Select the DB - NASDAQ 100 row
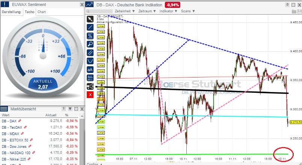 (40, 153)
